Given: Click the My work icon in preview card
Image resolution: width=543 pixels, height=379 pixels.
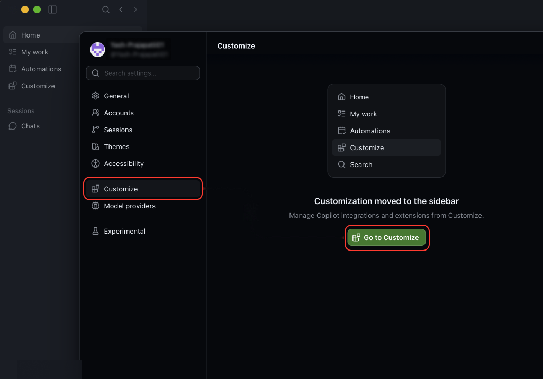Looking at the screenshot, I should click(x=341, y=114).
